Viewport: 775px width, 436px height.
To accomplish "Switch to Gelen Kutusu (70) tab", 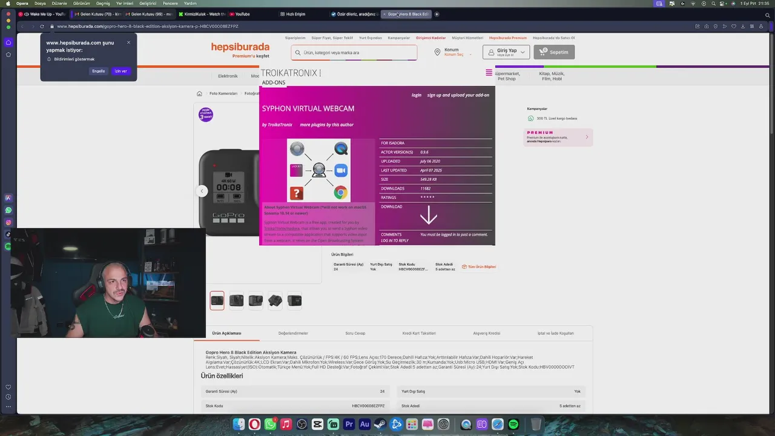I will point(97,14).
